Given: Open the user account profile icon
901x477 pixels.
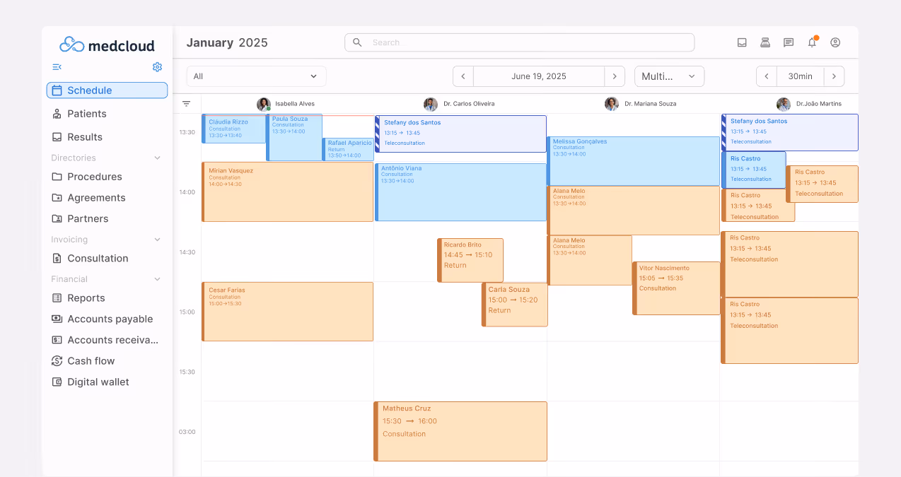Looking at the screenshot, I should point(835,42).
